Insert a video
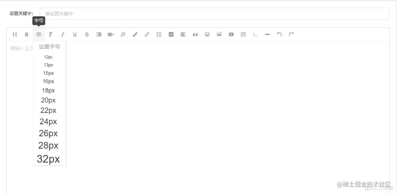397x194 pixels. pyautogui.click(x=231, y=35)
